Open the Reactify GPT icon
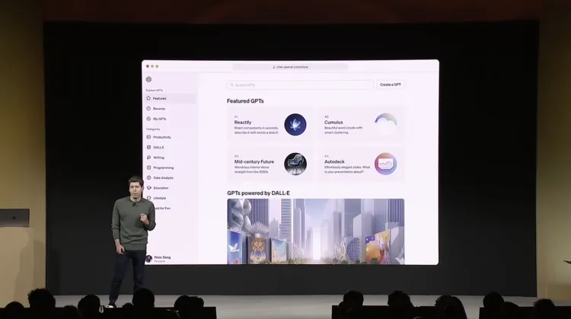The image size is (571, 319). [295, 125]
